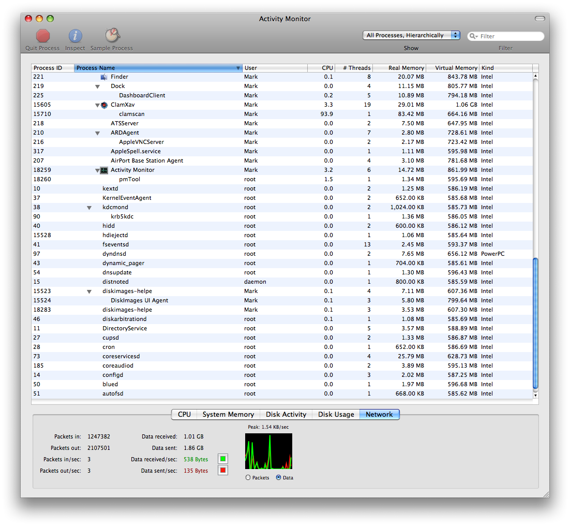The width and height of the screenshot is (570, 526).
Task: Select the AppleSpell.service row
Action: 282,151
